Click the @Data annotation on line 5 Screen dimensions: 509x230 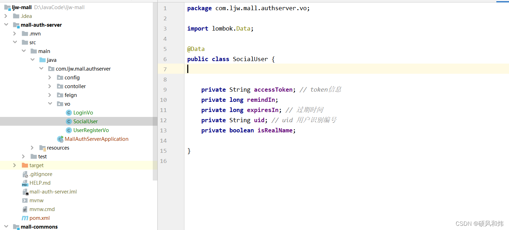coord(196,49)
